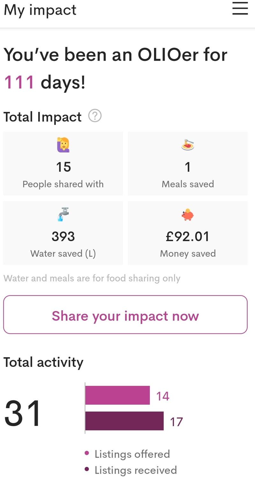Select the People shared with card
Viewport: 255px width, 481px height.
tap(63, 164)
